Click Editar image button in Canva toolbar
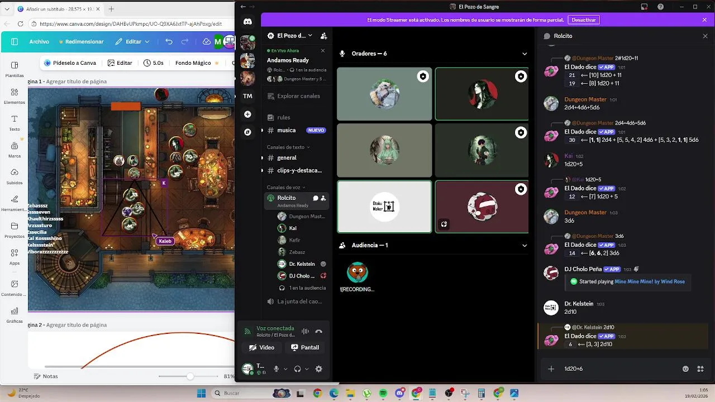 click(120, 63)
